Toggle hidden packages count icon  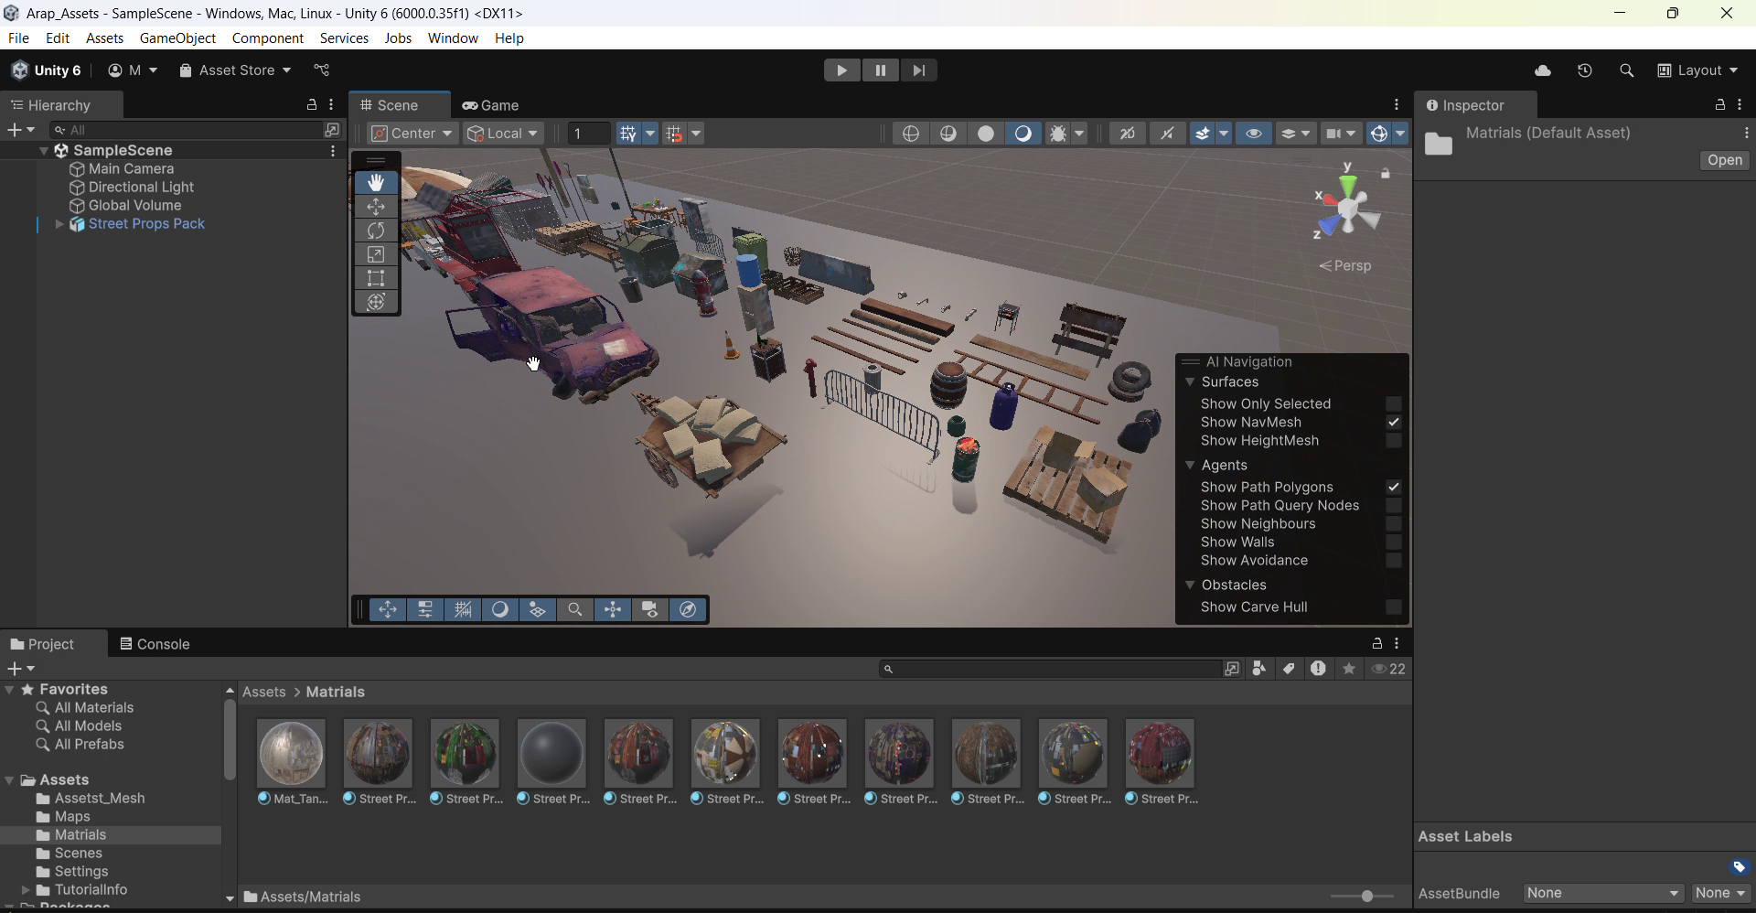point(1388,669)
